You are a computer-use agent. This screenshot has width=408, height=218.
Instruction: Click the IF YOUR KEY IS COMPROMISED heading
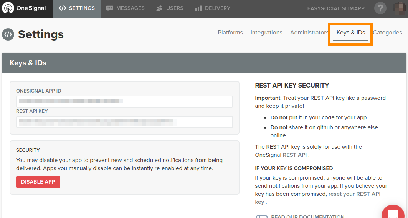[294, 168]
